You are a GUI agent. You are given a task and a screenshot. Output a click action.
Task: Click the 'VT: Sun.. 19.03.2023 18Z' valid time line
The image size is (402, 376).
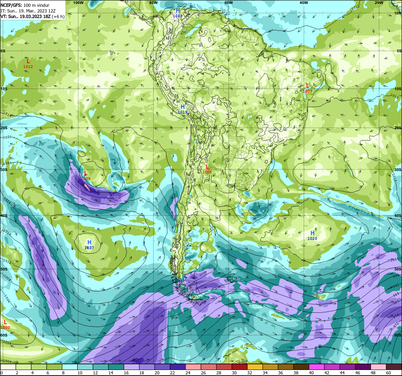26,17
